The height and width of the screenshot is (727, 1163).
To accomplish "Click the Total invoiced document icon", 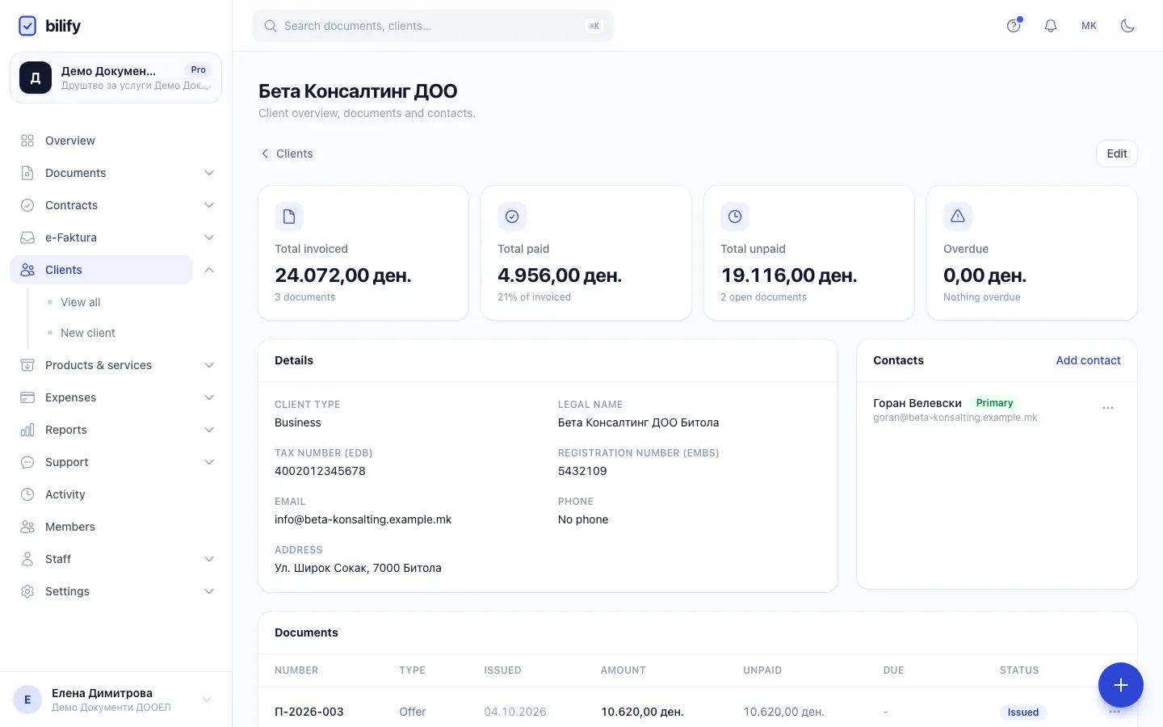I will pos(289,216).
